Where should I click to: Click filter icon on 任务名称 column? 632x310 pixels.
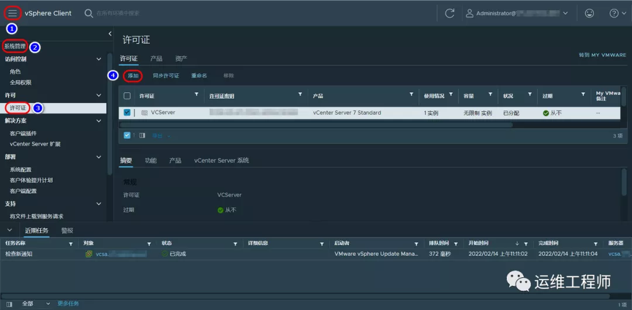coord(71,243)
